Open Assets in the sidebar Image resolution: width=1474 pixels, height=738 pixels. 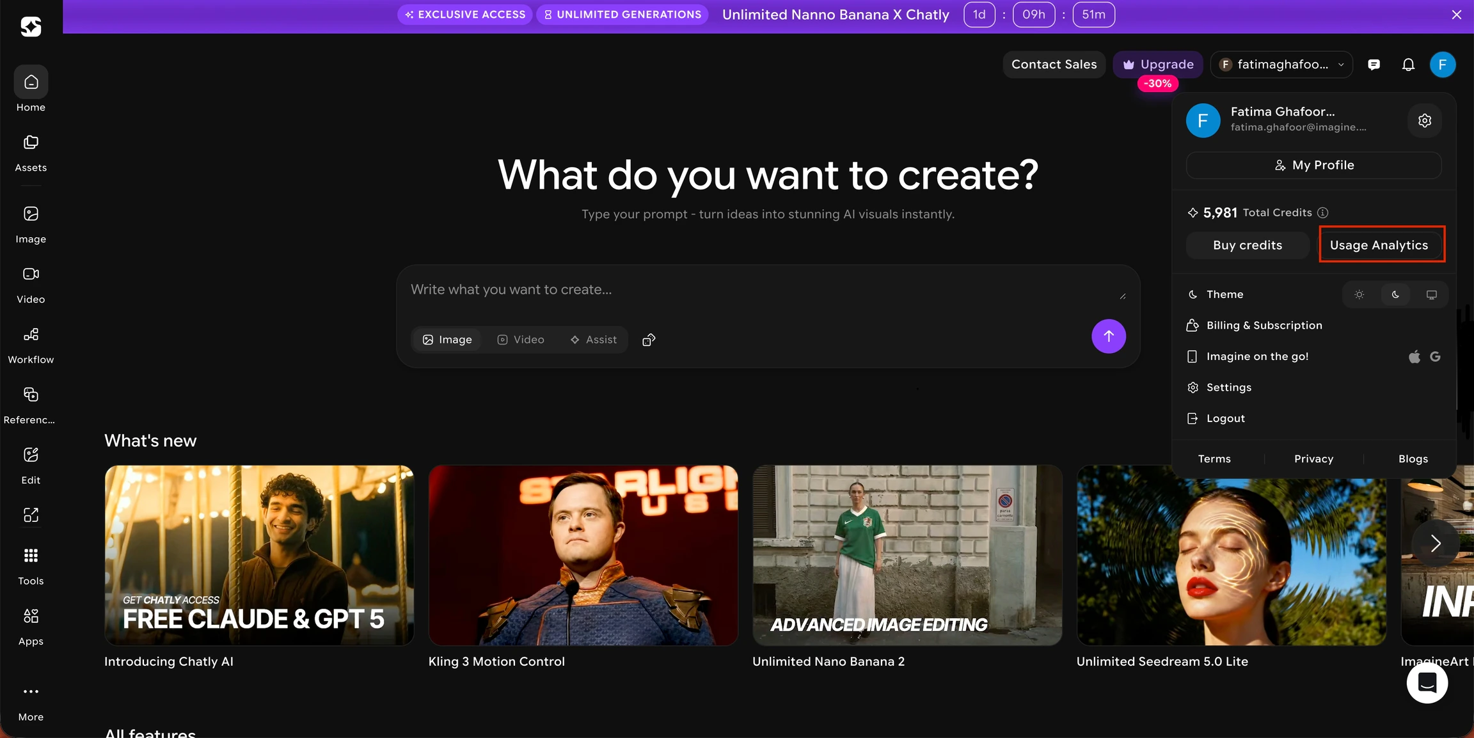click(31, 153)
